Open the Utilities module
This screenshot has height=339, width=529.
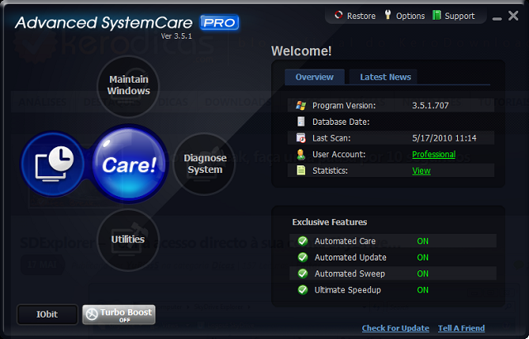point(128,240)
